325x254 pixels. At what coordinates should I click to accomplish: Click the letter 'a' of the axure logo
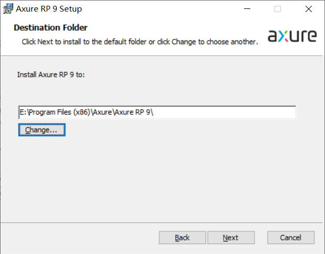pyautogui.click(x=272, y=36)
